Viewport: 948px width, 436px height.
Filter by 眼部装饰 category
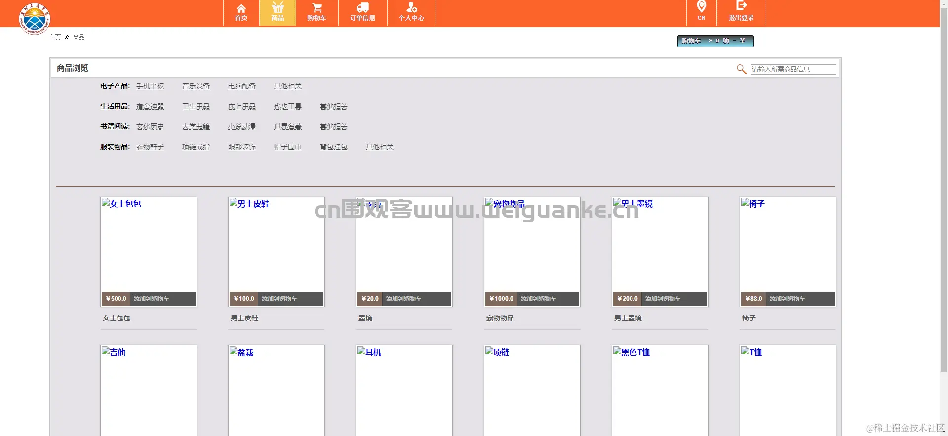click(242, 147)
